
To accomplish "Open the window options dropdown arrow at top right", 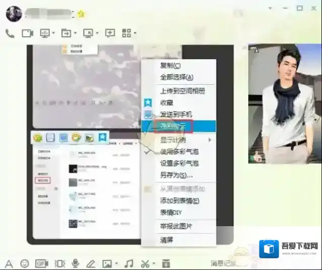I will click(x=270, y=8).
